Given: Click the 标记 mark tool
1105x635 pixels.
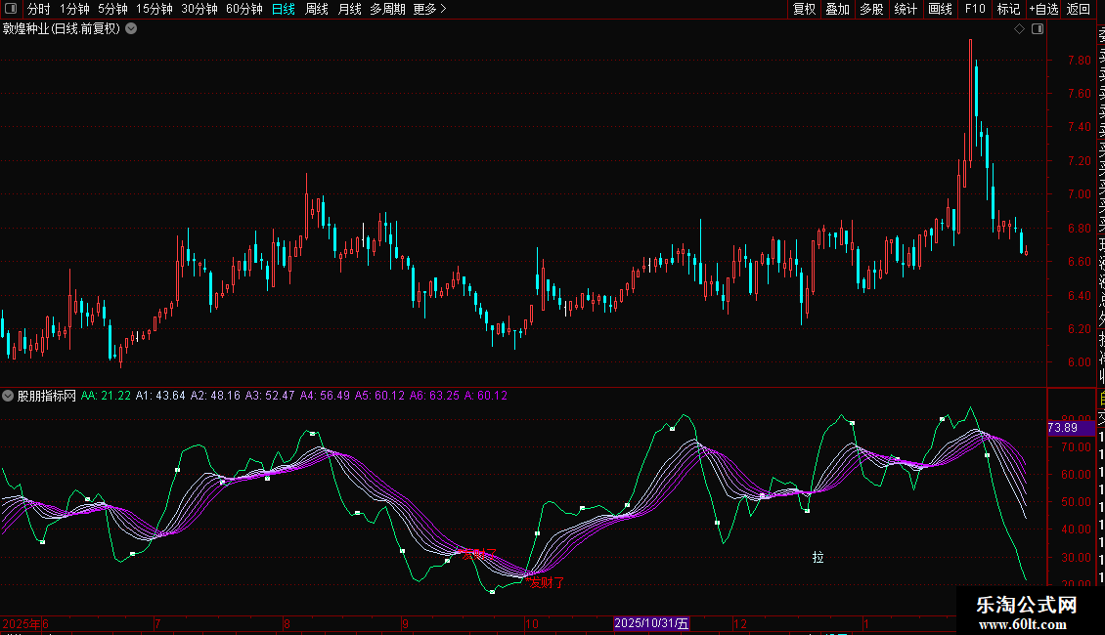Looking at the screenshot, I should 1007,9.
